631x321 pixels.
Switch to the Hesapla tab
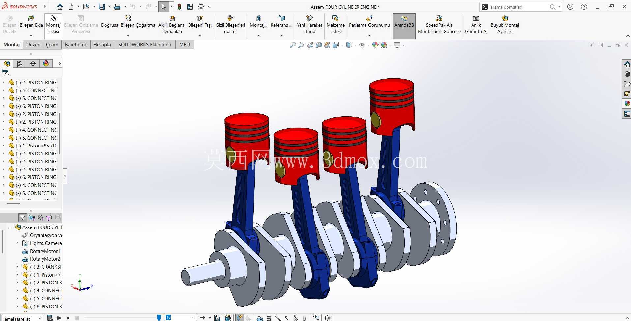102,45
